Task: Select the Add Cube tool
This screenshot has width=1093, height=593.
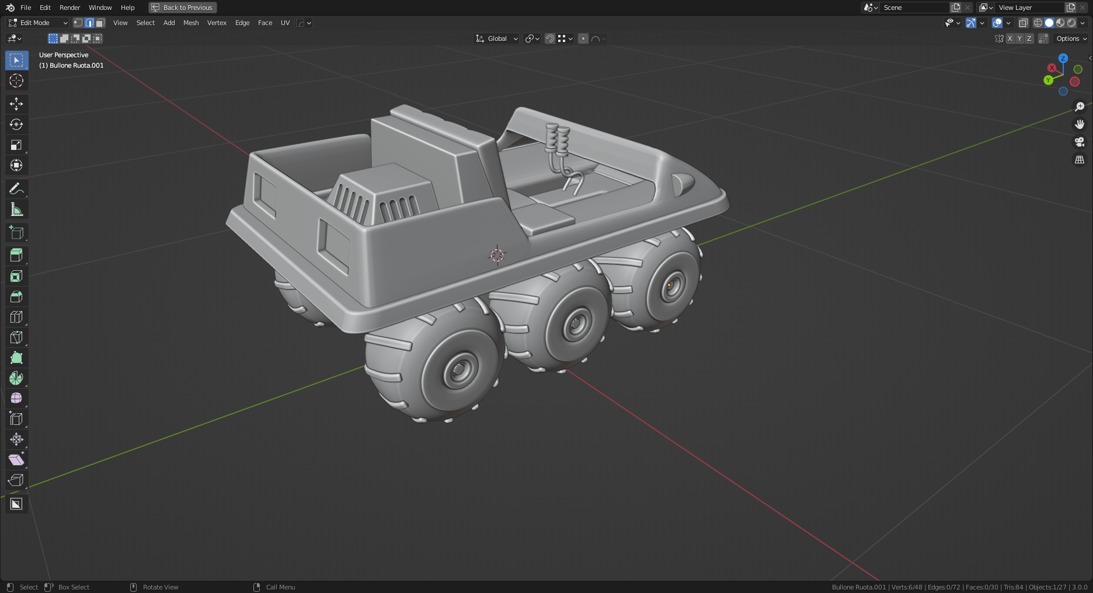Action: click(x=16, y=232)
